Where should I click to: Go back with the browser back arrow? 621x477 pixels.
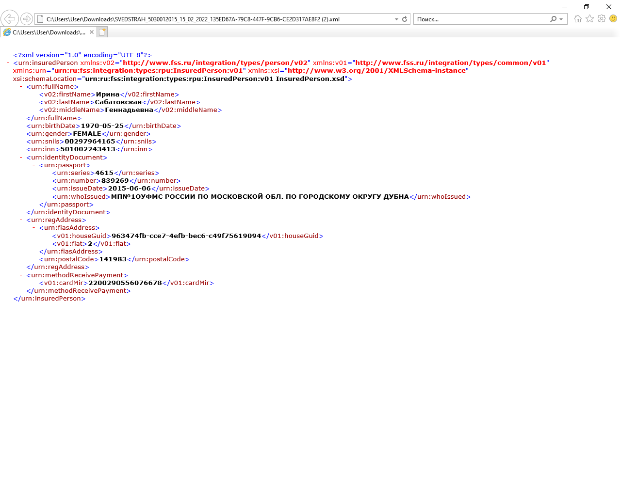pyautogui.click(x=10, y=19)
